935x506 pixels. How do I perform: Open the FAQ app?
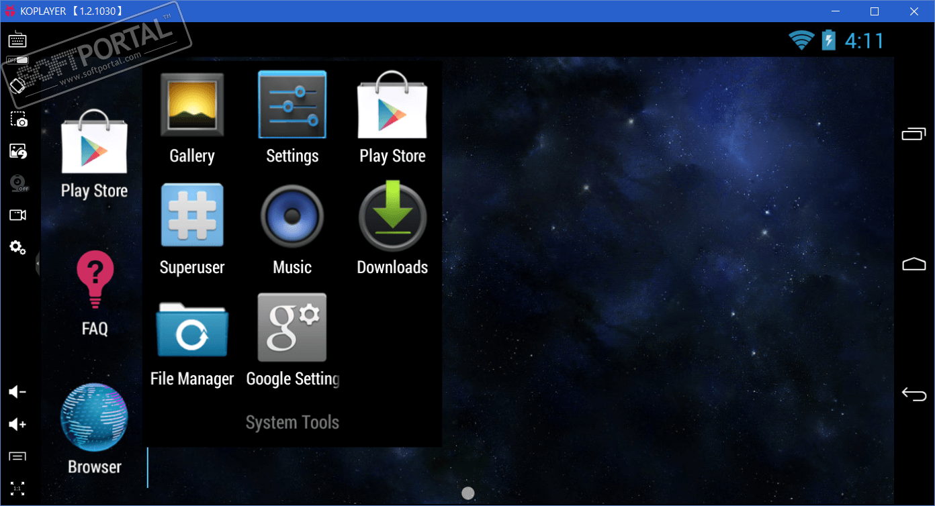95,293
